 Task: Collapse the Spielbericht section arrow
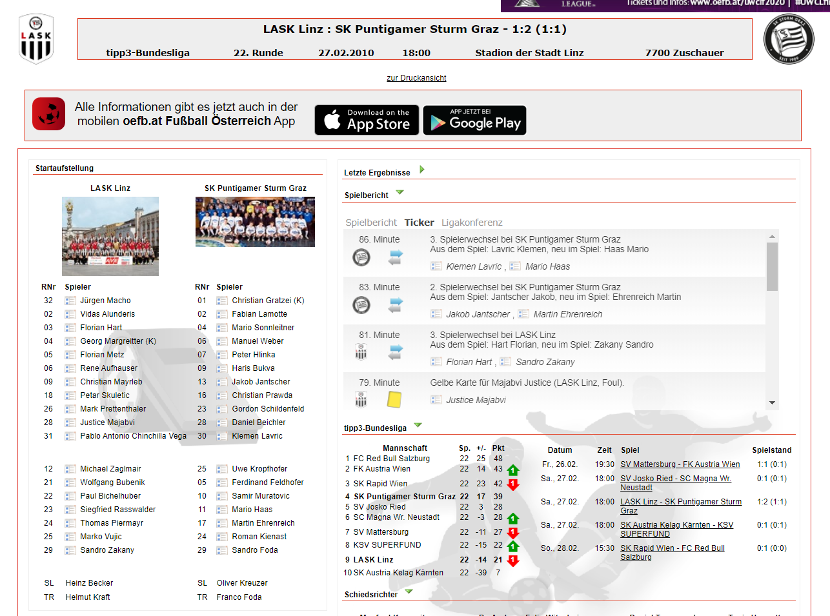pyautogui.click(x=400, y=192)
